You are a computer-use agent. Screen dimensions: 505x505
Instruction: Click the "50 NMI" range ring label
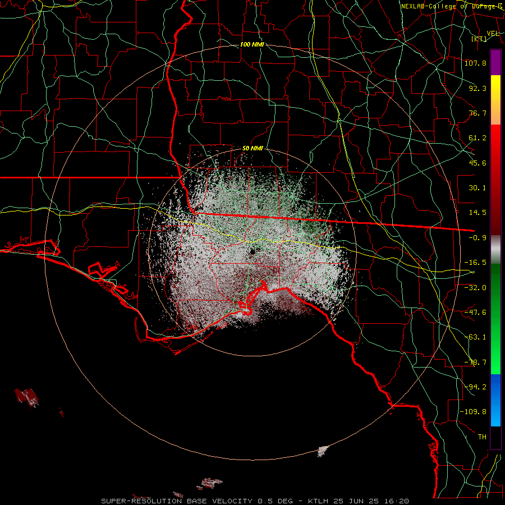[252, 149]
